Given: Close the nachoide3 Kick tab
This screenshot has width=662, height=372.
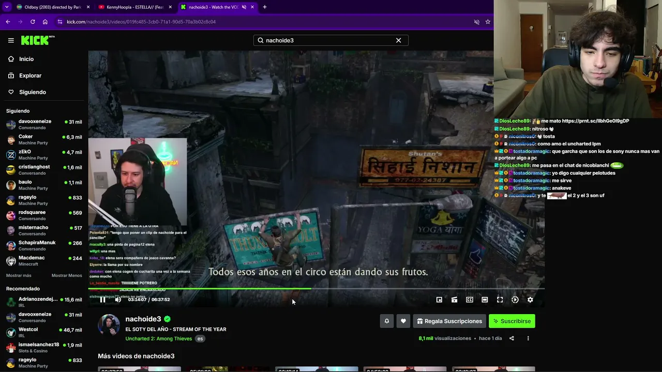Looking at the screenshot, I should tap(252, 7).
